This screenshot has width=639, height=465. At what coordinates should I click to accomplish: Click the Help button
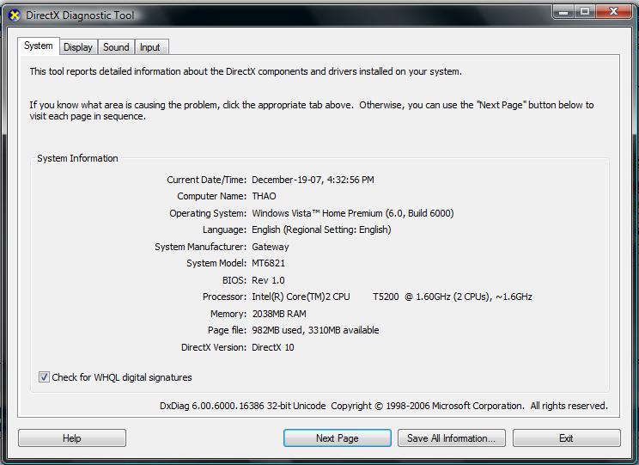click(72, 438)
